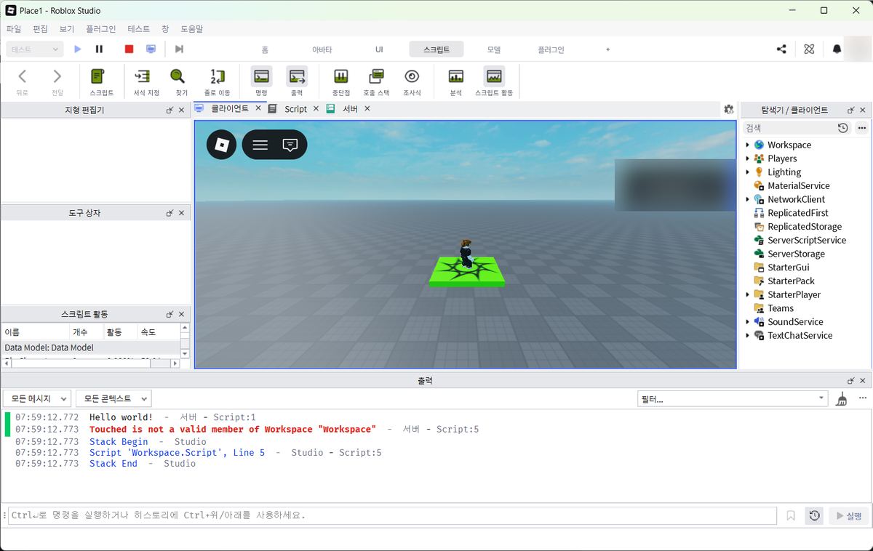
Task: Expand the StarterPlayer node
Action: point(747,294)
